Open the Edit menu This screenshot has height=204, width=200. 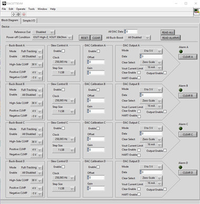click(11, 9)
